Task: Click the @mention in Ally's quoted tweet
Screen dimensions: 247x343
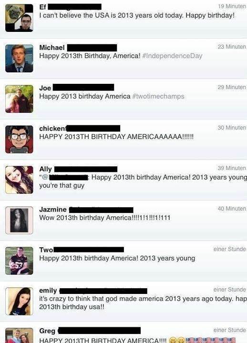Action: pyautogui.click(x=65, y=177)
